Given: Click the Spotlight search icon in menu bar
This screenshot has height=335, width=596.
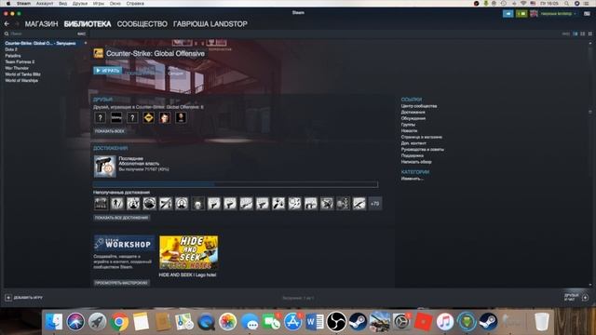Looking at the screenshot, I should (x=566, y=4).
